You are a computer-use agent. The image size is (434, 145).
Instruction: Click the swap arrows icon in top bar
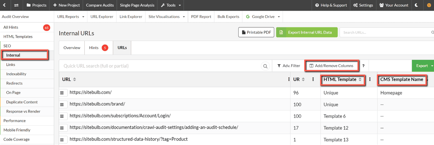16,5
